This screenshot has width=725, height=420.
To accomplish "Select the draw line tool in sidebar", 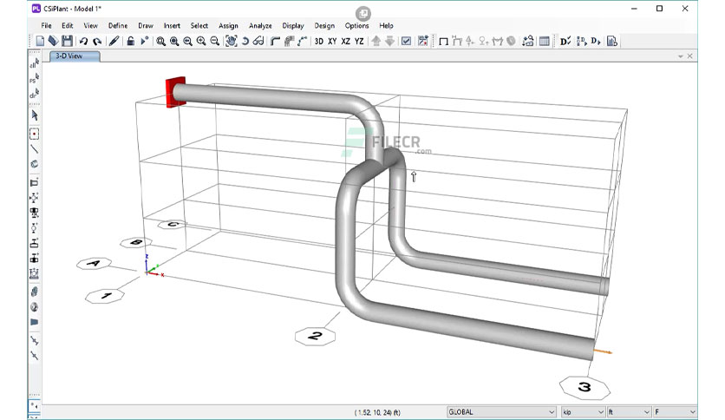I will [x=34, y=149].
